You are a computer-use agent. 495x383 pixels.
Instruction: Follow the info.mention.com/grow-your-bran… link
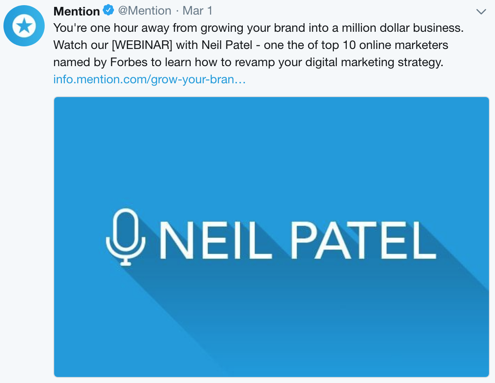(x=150, y=79)
